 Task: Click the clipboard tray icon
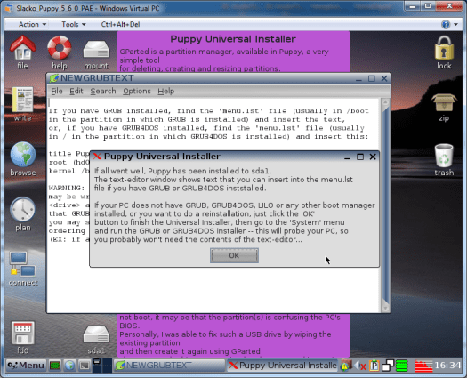374,366
